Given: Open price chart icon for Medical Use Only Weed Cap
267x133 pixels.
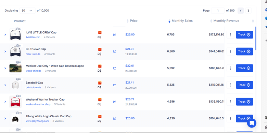Looking at the screenshot, I should pos(114,68).
